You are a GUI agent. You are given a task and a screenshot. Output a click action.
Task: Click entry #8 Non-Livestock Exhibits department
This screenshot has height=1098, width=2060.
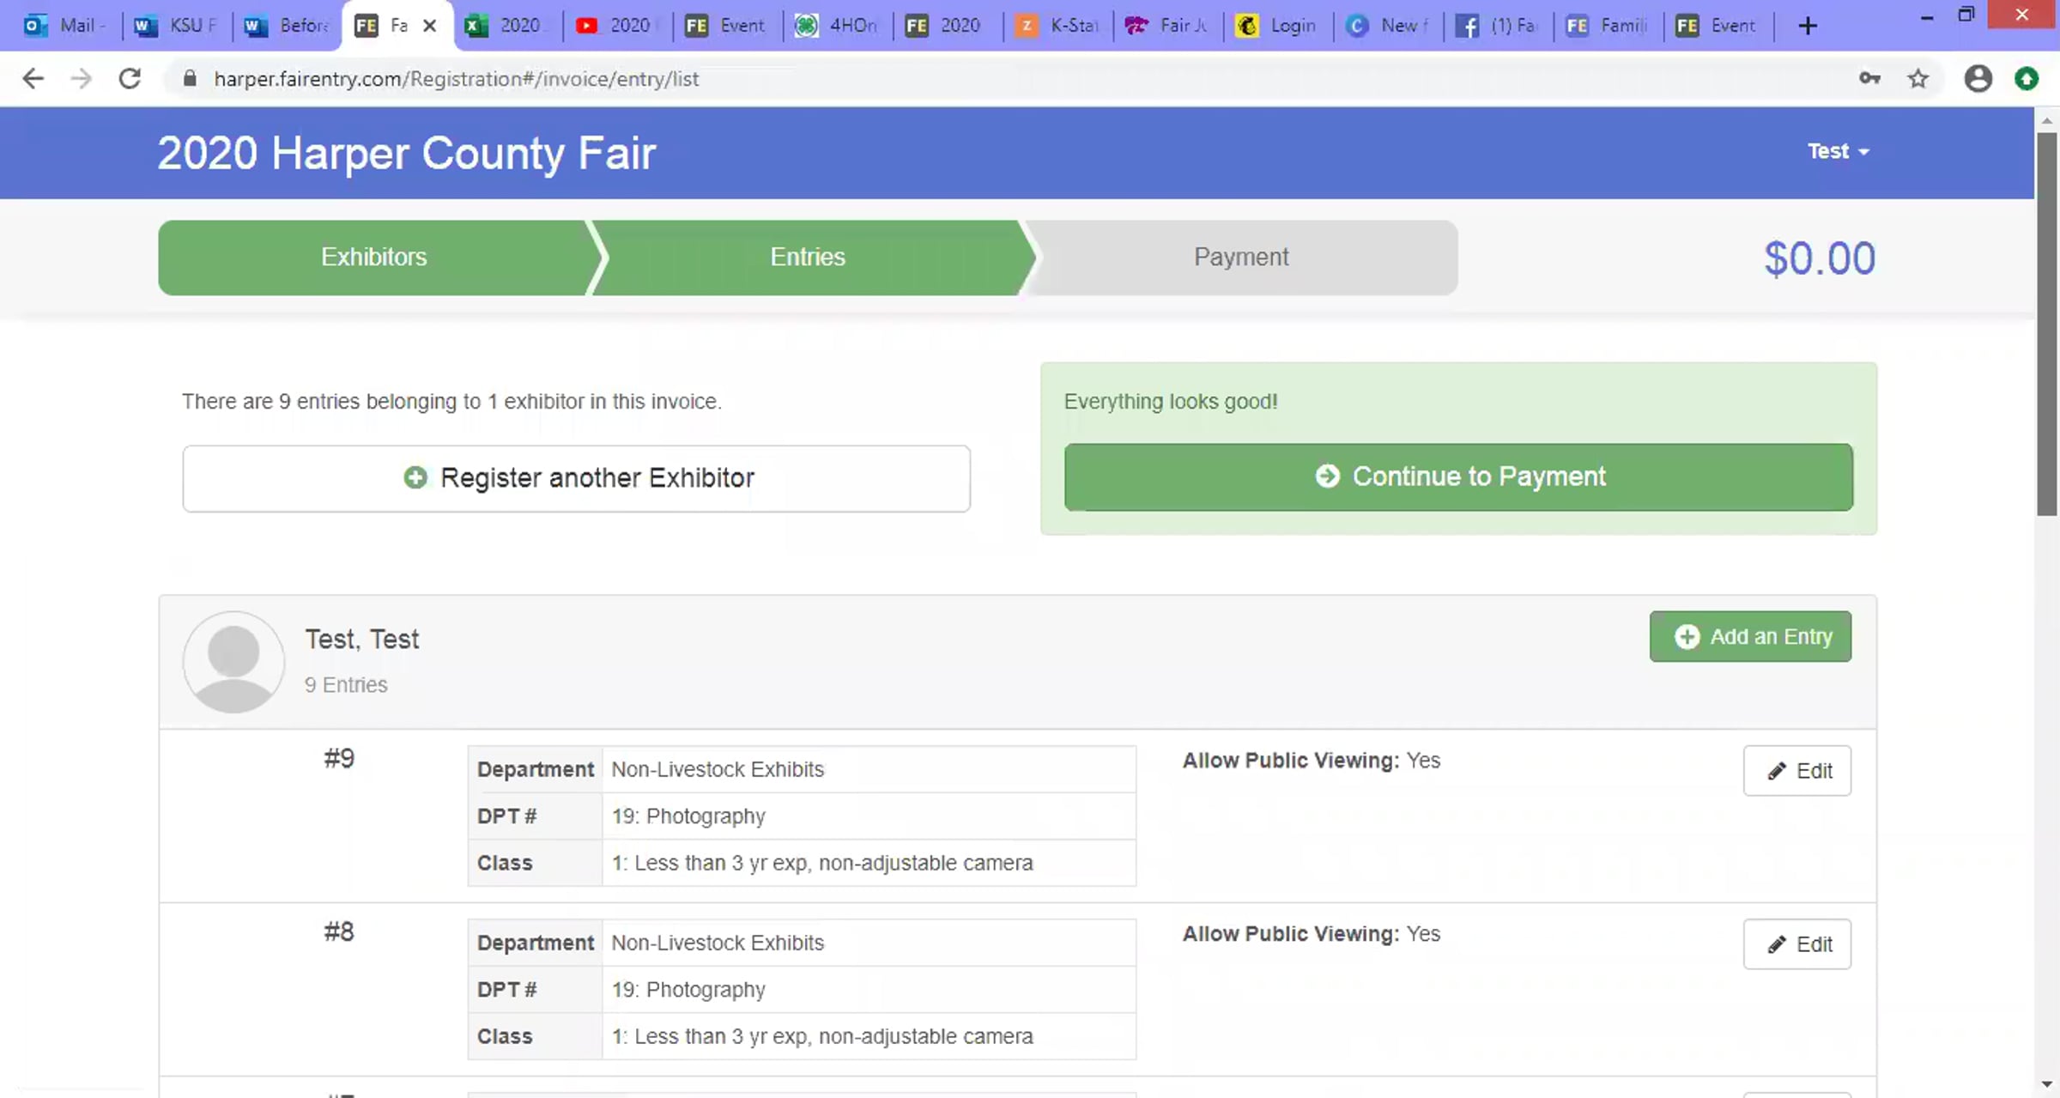pos(718,943)
